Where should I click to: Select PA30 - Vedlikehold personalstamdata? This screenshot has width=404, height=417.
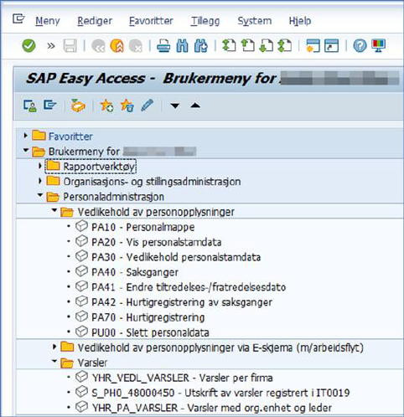pyautogui.click(x=176, y=257)
